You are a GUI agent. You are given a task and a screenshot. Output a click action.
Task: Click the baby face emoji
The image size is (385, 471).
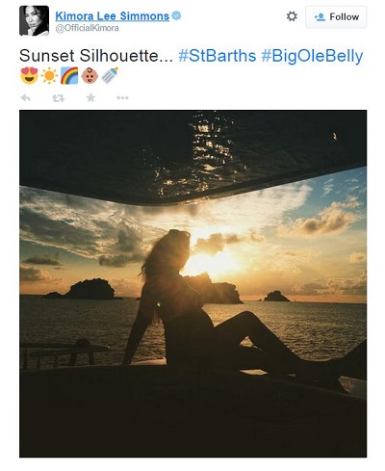(x=90, y=76)
